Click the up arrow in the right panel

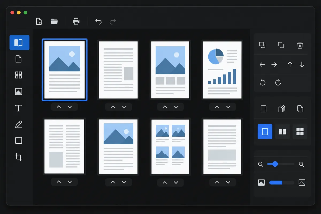click(290, 64)
